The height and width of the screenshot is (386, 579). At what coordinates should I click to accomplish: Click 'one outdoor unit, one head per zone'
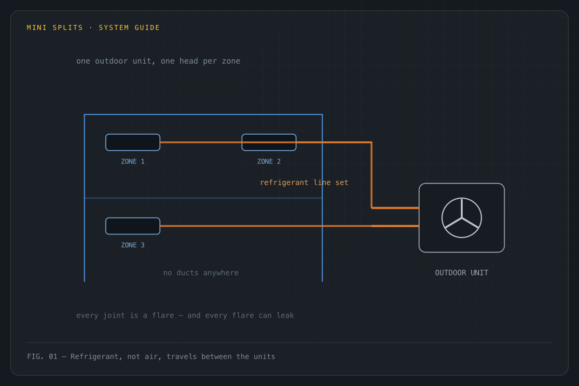[x=158, y=61]
